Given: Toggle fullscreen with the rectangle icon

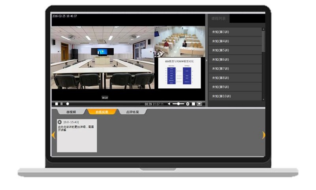Looking at the screenshot, I should tap(199, 104).
